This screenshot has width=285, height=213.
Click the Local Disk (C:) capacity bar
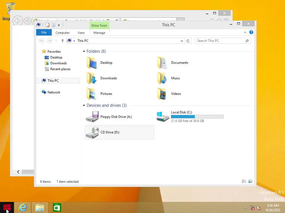click(x=197, y=117)
